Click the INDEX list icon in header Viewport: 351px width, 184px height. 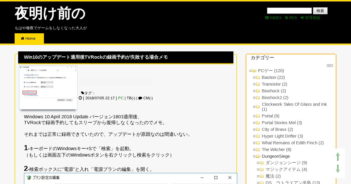tap(267, 18)
